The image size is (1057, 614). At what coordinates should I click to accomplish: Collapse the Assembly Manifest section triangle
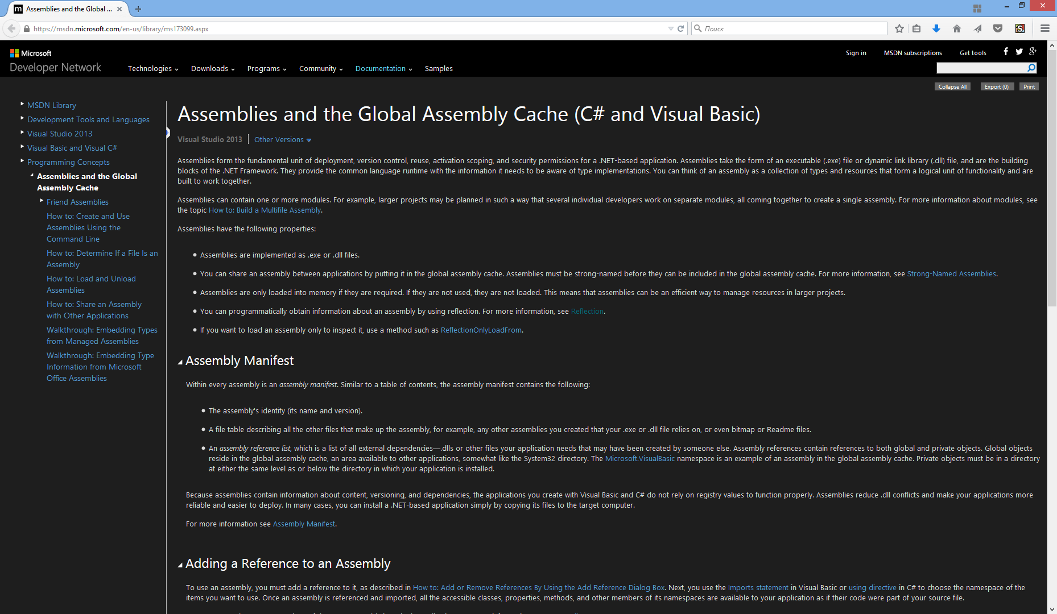pyautogui.click(x=180, y=360)
